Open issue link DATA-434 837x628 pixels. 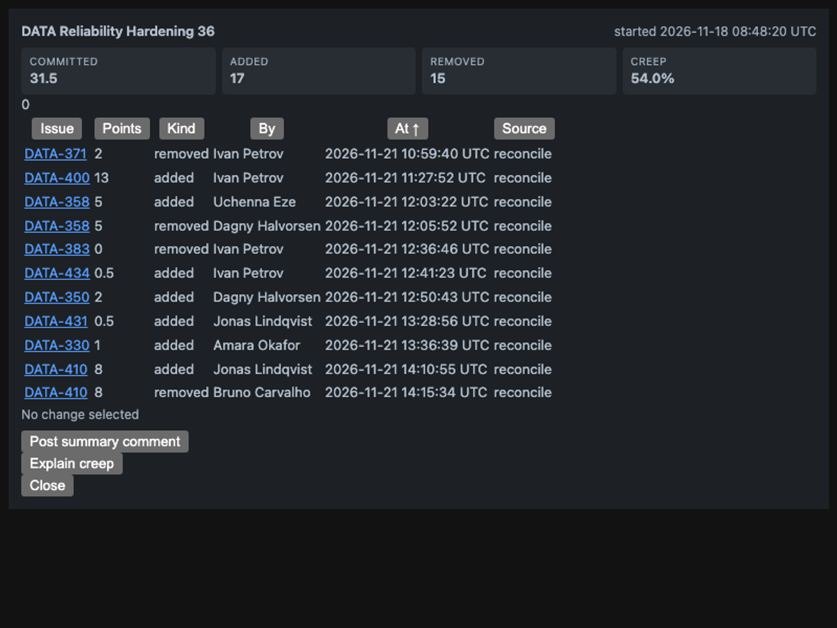pos(57,273)
